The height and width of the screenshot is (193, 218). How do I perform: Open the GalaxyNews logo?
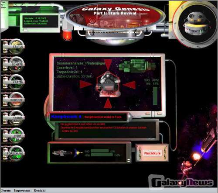[x=181, y=182]
